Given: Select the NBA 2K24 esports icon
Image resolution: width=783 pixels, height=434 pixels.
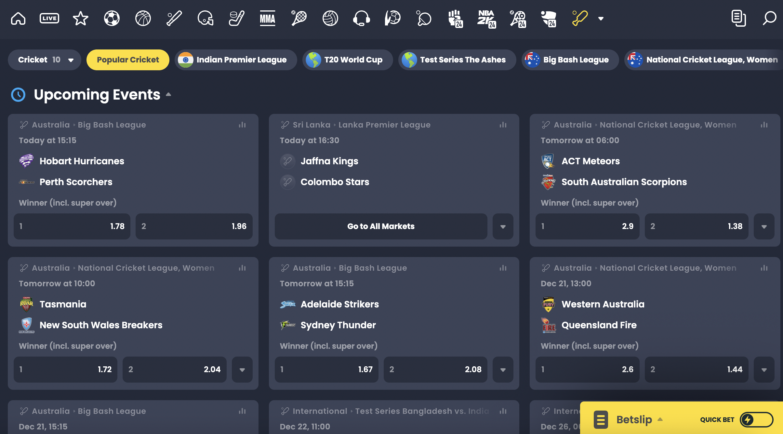Looking at the screenshot, I should coord(486,18).
